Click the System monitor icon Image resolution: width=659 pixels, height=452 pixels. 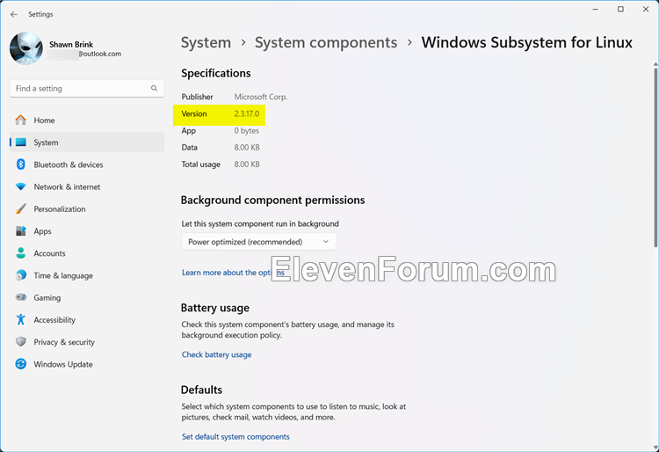coord(20,142)
